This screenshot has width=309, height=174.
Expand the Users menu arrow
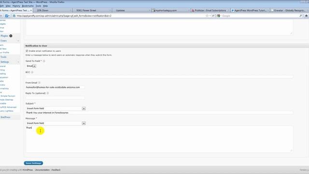[18, 41]
